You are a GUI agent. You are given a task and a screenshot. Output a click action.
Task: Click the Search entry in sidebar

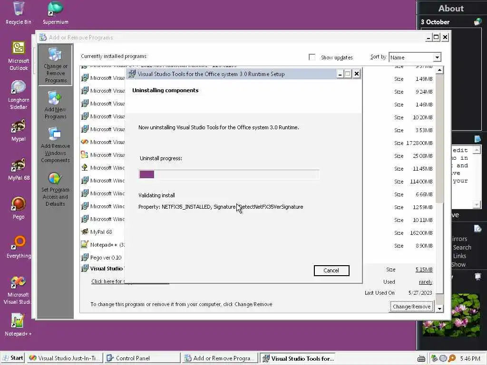(x=462, y=247)
